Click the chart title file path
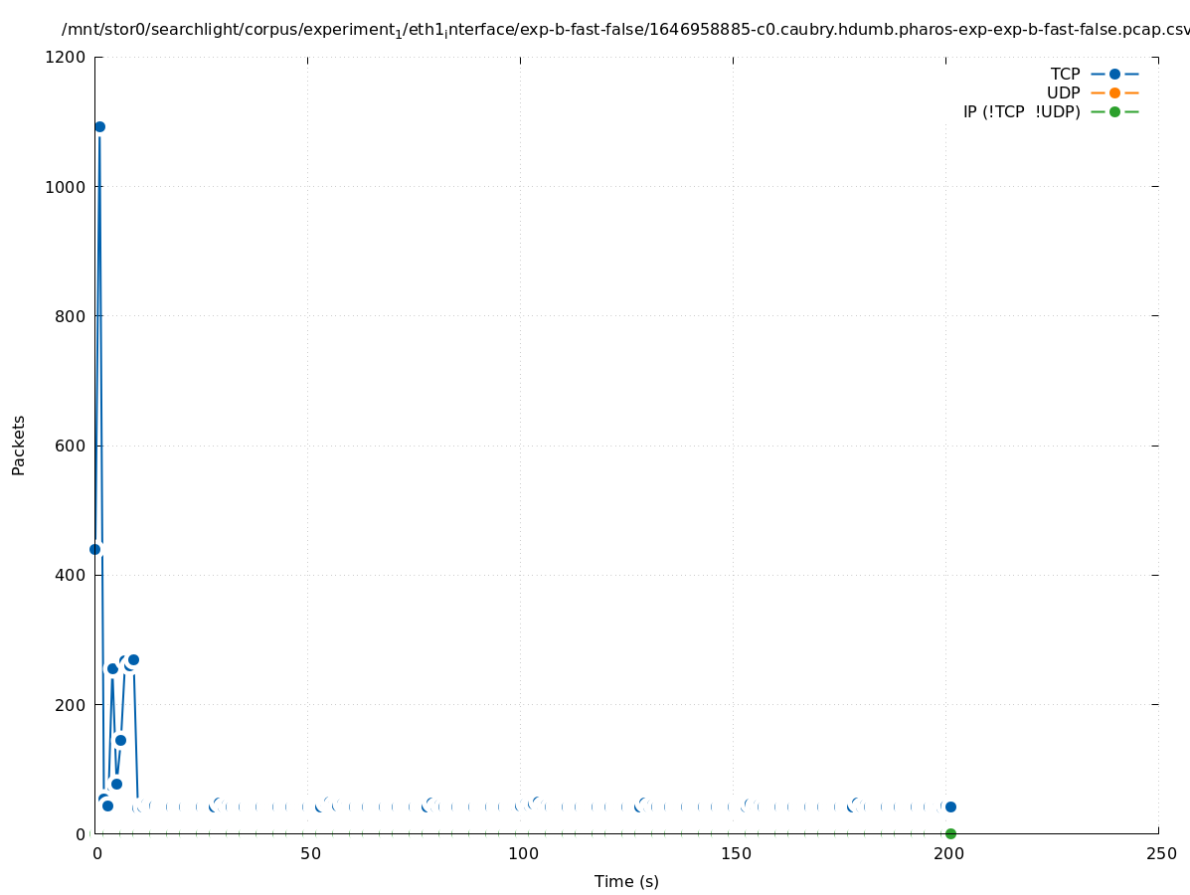Screen dimensions: 1190x895 tap(626, 30)
